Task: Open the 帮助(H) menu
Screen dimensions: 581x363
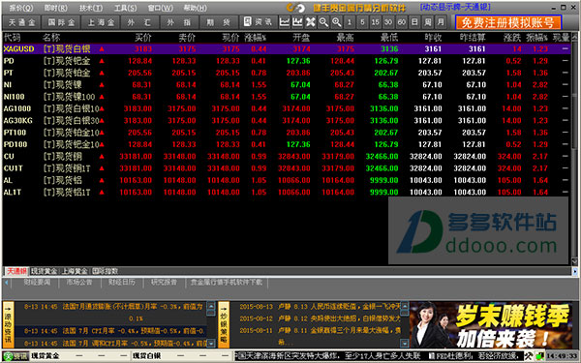Action: point(196,8)
